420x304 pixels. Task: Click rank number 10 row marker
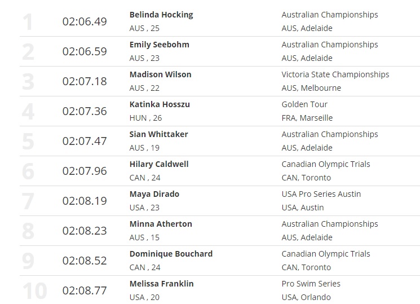click(35, 291)
